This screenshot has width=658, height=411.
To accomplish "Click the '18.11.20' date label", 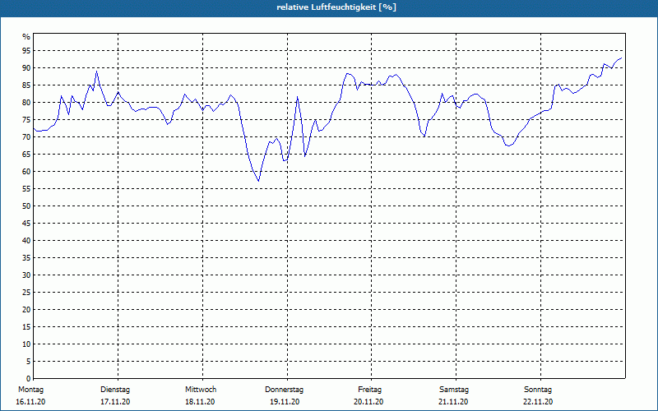I will pyautogui.click(x=200, y=402).
